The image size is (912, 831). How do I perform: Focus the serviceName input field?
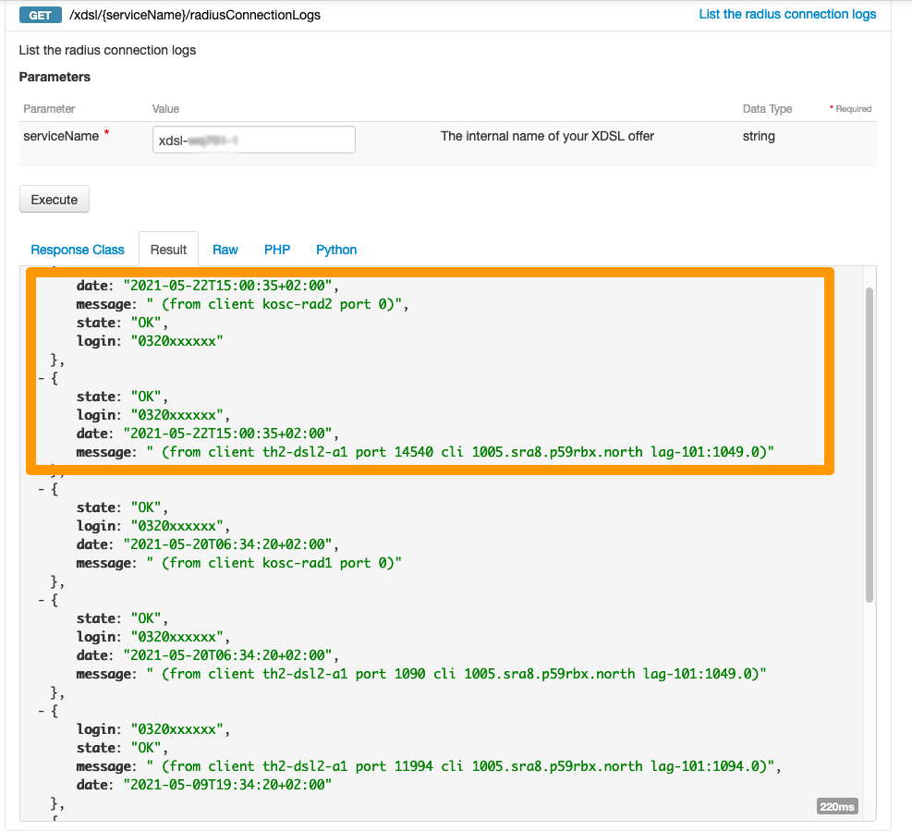[x=253, y=140]
